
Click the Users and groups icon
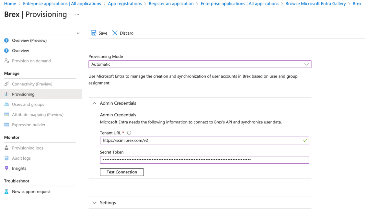point(7,104)
